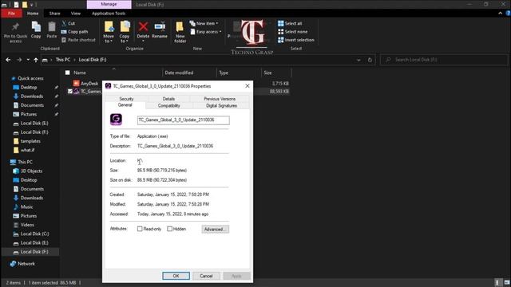Viewport: 511px width, 287px height.
Task: Open the Application Tools tab
Action: pyautogui.click(x=109, y=14)
